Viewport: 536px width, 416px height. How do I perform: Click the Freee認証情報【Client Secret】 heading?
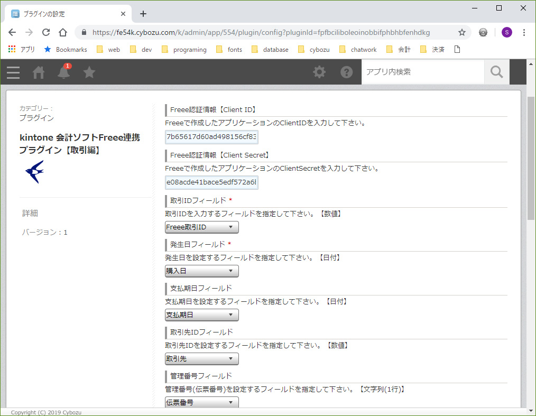tap(220, 155)
